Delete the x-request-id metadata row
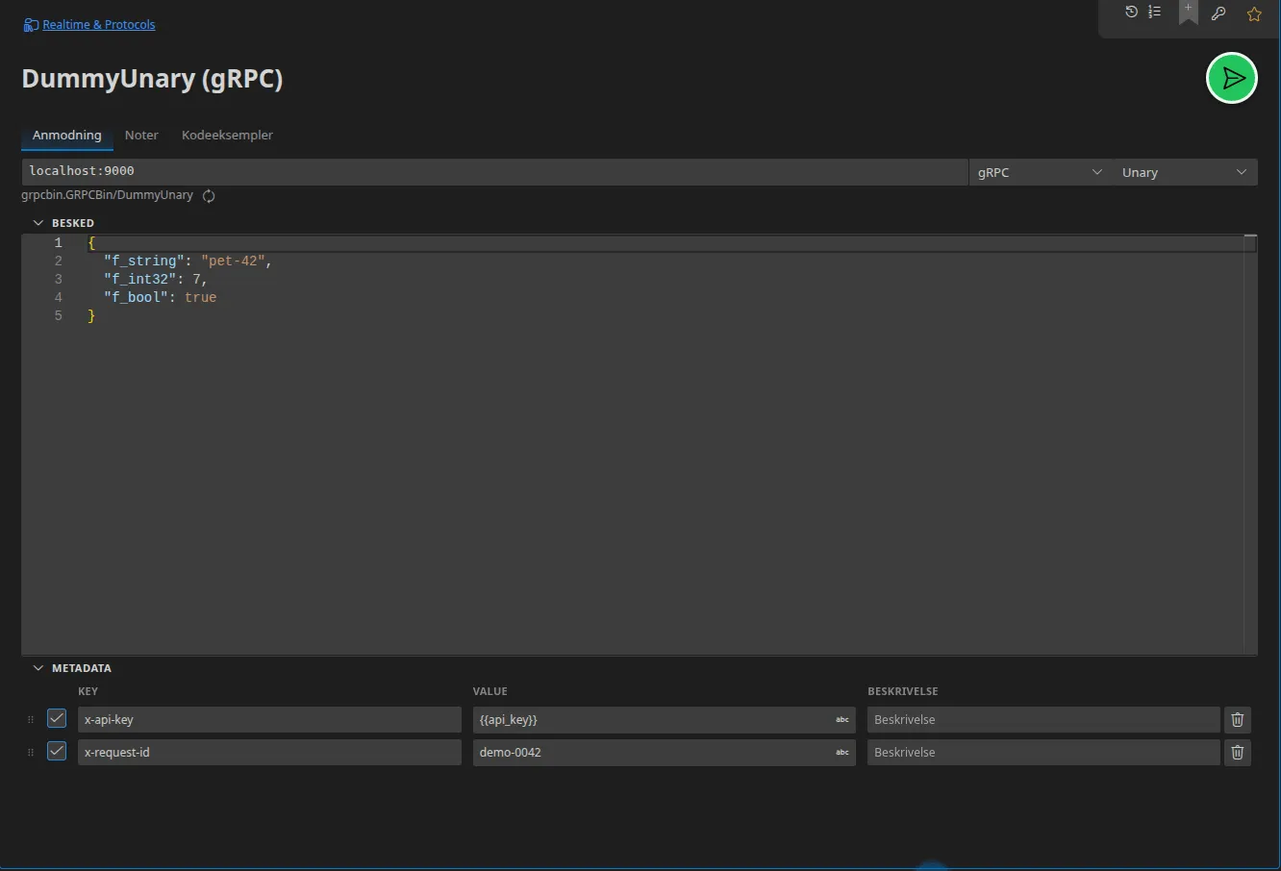The image size is (1281, 871). tap(1238, 753)
